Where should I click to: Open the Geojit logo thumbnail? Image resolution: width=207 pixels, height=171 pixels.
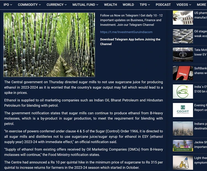pos(183,110)
